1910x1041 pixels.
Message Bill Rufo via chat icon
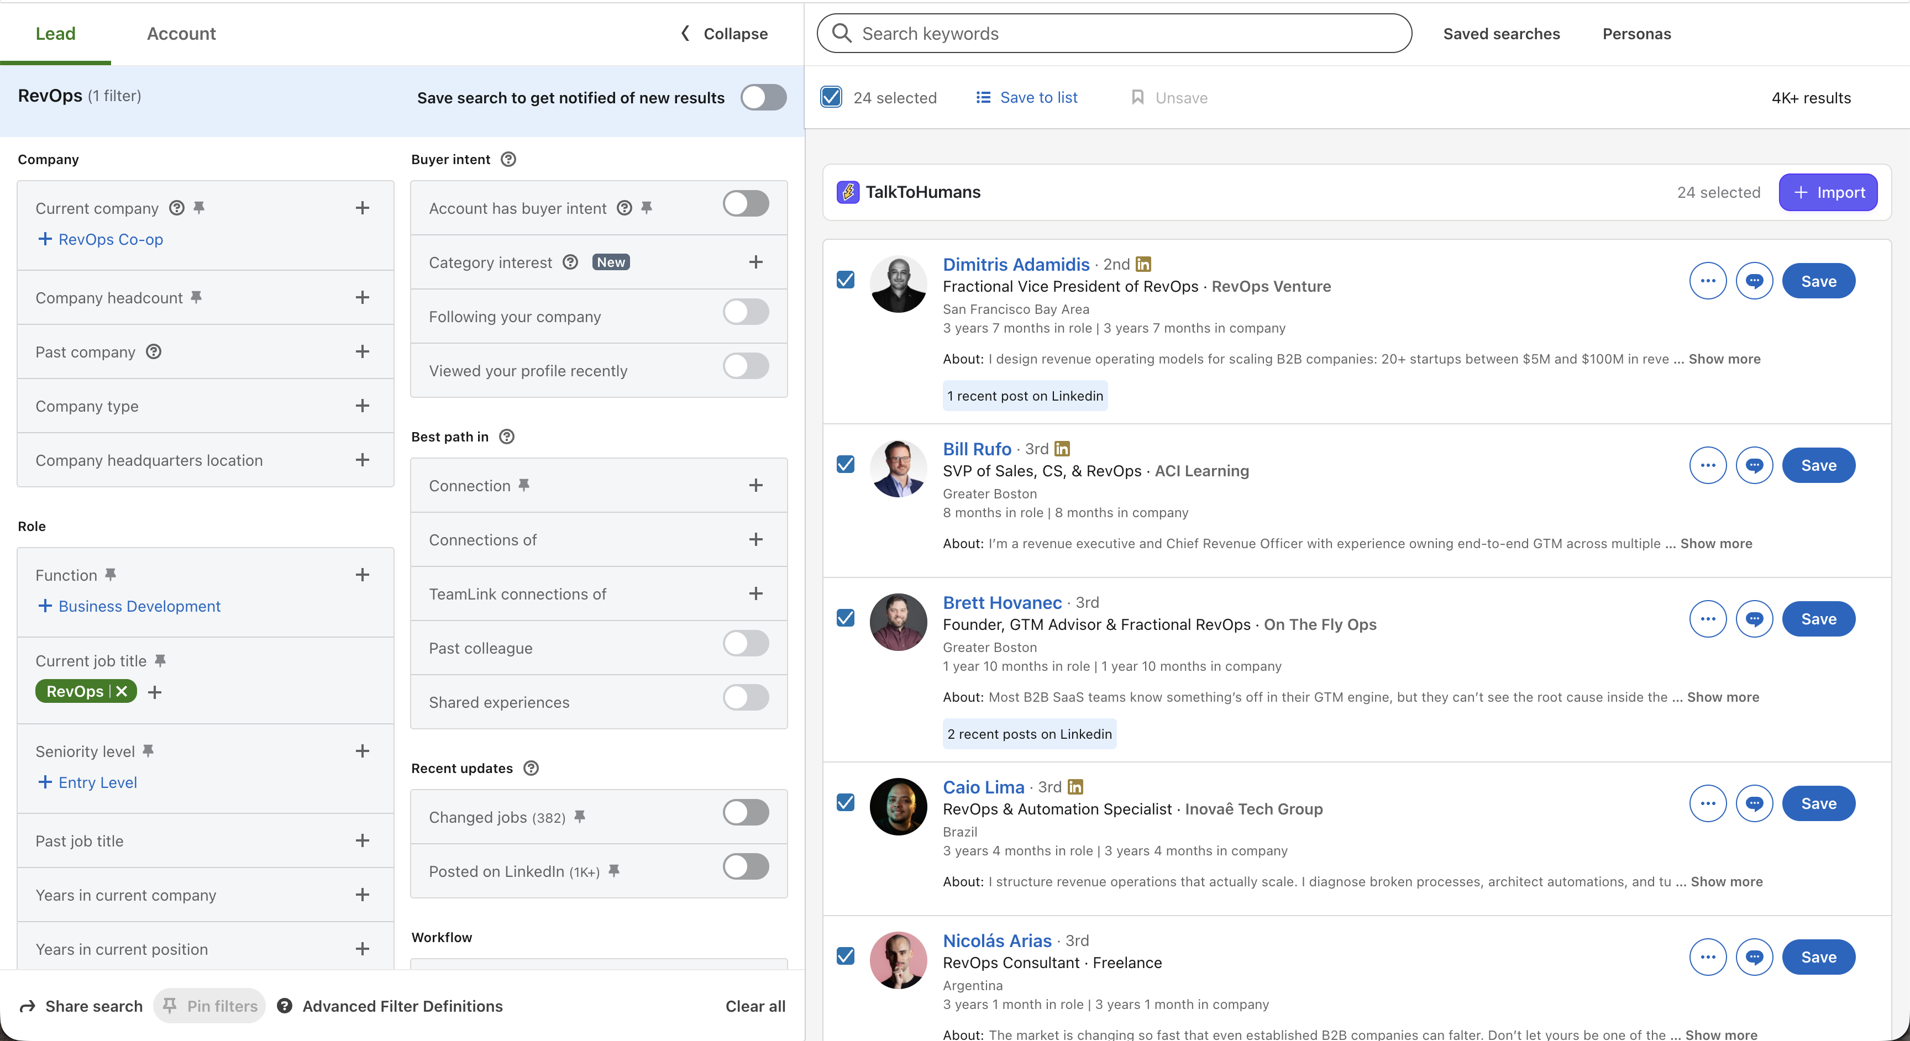coord(1754,466)
